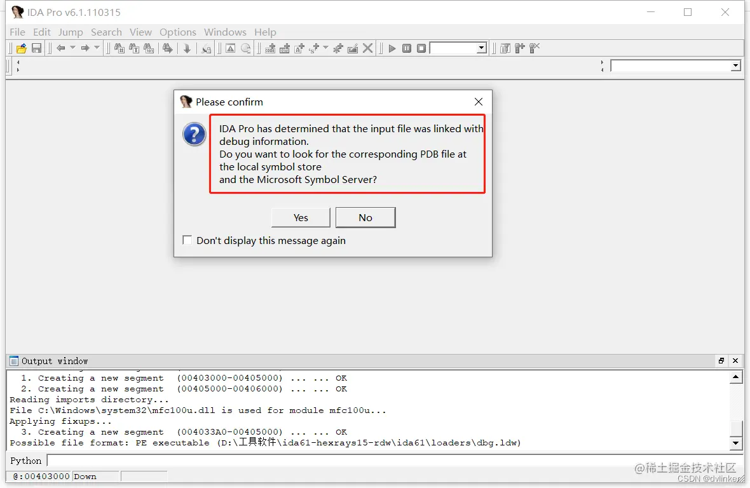Jump back with the left arrow
Image resolution: width=750 pixels, height=488 pixels.
pos(61,48)
